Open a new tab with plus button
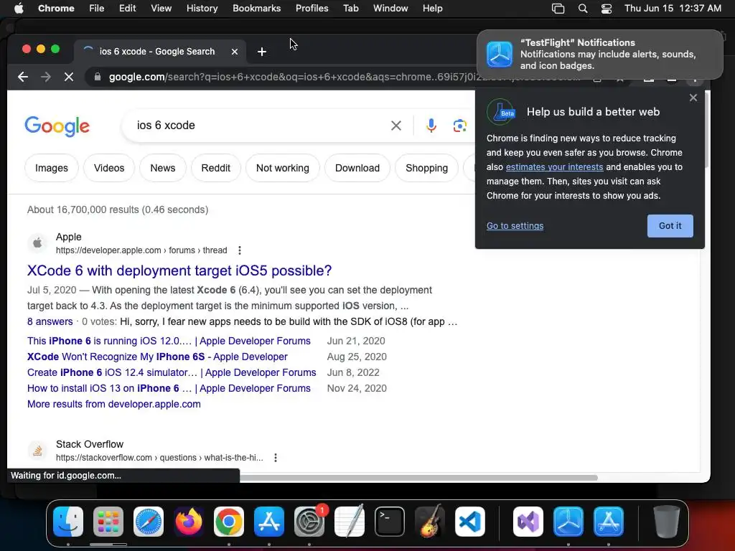Image resolution: width=735 pixels, height=551 pixels. coord(262,52)
